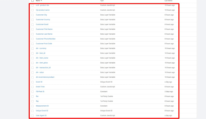The image size is (206, 119).
Task: Open the 'dlv - item_name' variable
Action: coord(42,58)
